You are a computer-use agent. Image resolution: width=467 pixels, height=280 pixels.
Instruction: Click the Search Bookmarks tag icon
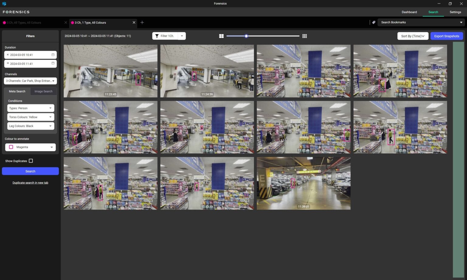[374, 22]
